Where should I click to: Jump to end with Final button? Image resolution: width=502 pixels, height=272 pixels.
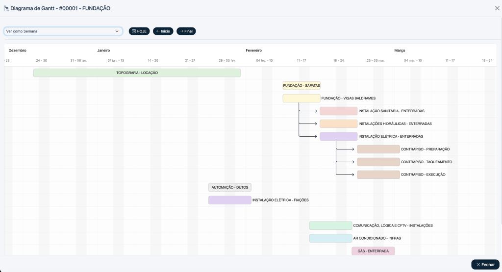pos(186,31)
